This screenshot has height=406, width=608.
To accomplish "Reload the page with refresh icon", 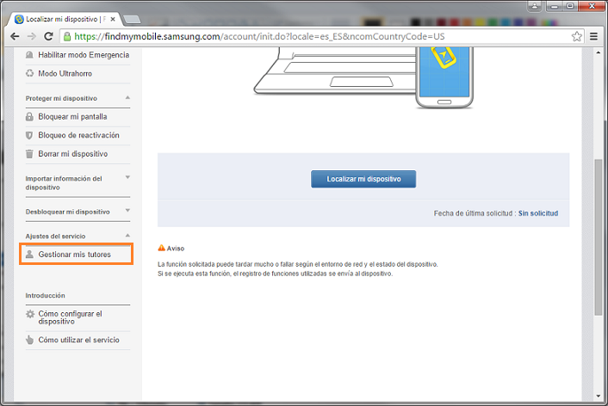I will point(48,36).
